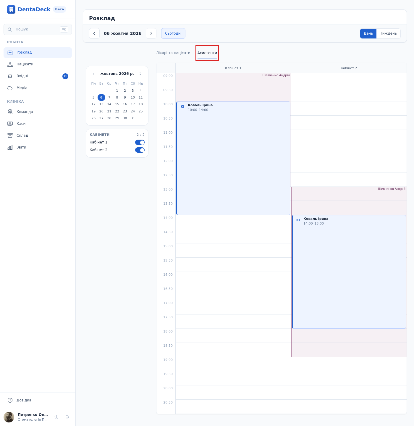
Task: Switch to День view
Action: pyautogui.click(x=368, y=33)
